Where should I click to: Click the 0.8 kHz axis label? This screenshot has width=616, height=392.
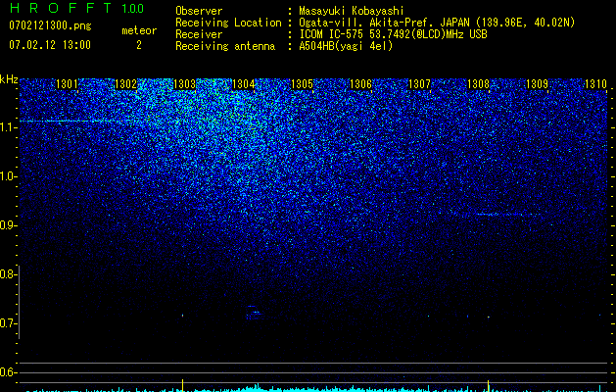(7, 274)
